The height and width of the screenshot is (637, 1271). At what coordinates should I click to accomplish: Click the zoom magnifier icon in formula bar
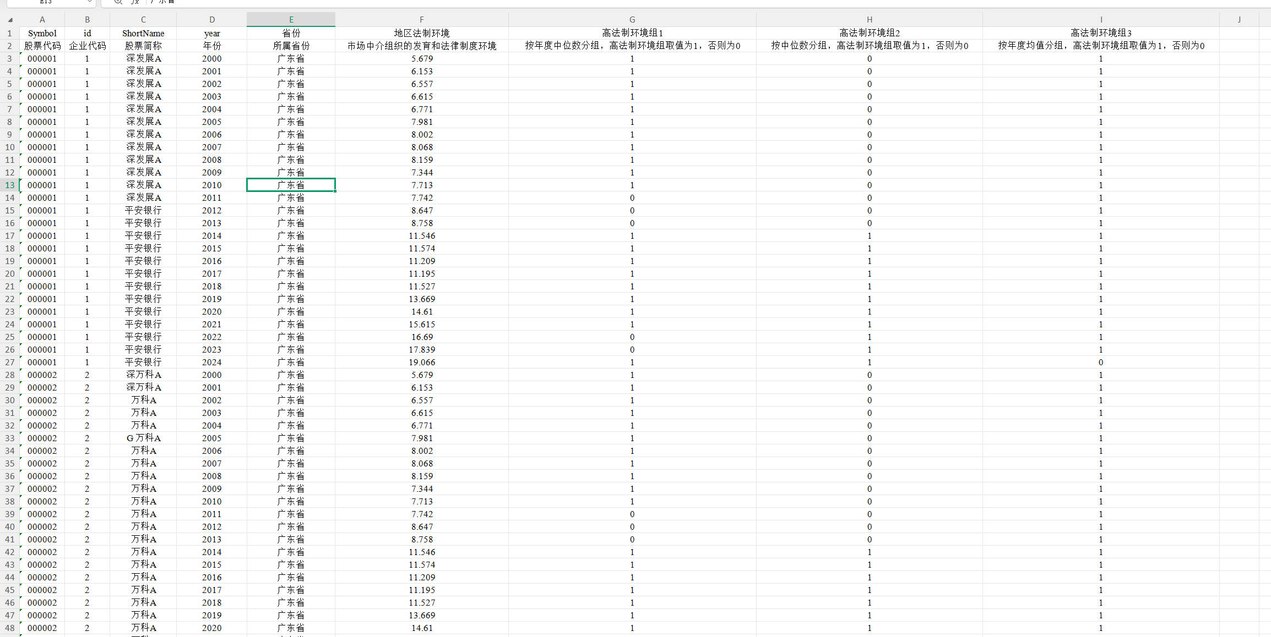(x=118, y=2)
